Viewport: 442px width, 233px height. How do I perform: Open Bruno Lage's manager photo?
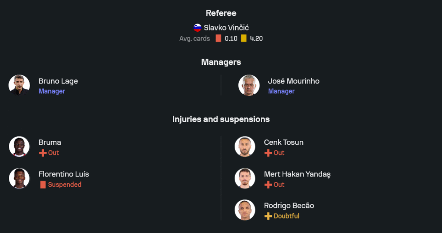[x=19, y=85]
